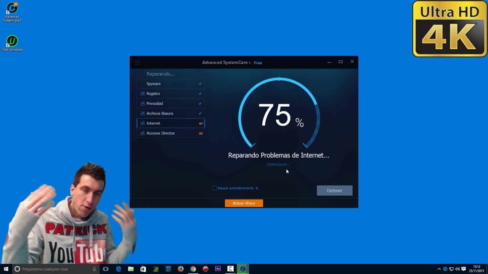488x274 pixels.
Task: Open Adobe After Effects from taskbar
Action: tap(218, 269)
